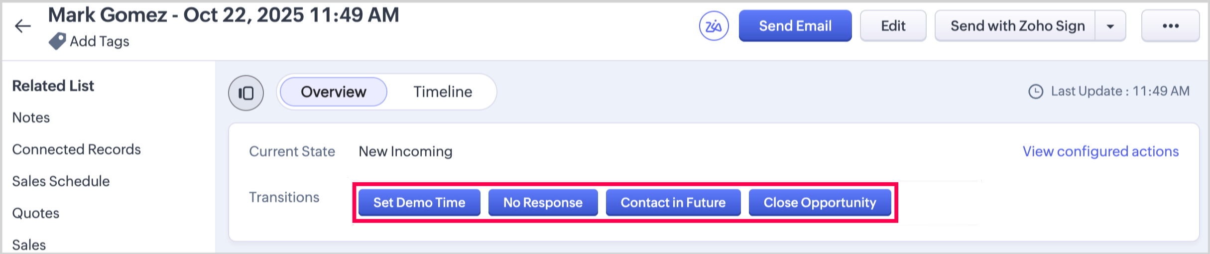Open Sales Schedule in the sidebar
This screenshot has width=1210, height=254.
pyautogui.click(x=61, y=181)
